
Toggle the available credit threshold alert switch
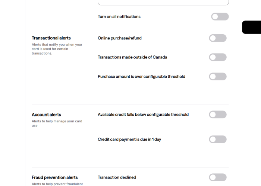pos(218,115)
